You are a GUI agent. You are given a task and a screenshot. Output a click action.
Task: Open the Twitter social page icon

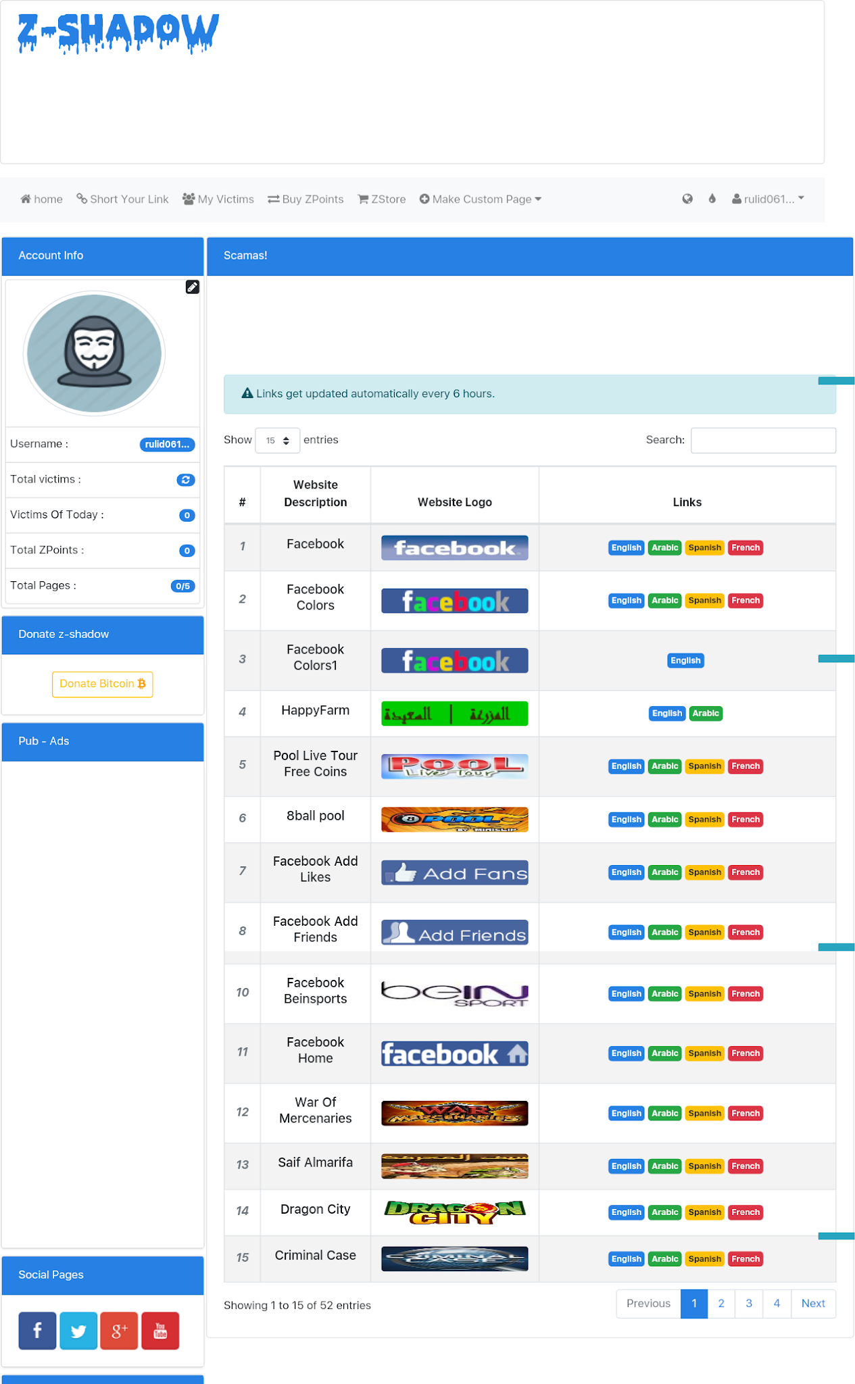[x=78, y=1331]
